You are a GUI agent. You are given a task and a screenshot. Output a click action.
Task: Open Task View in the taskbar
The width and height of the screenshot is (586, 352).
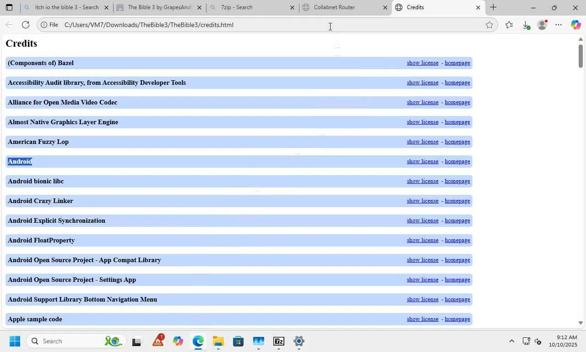pos(136,341)
